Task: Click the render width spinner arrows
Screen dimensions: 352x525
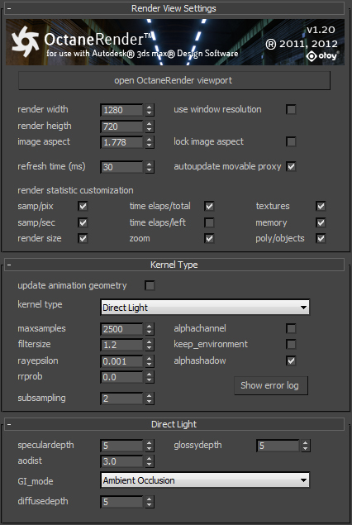Action: pos(150,110)
